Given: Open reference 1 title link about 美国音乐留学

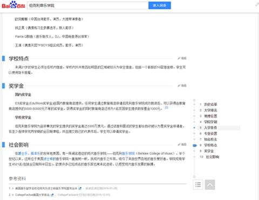Looking at the screenshot, I should [46, 188].
